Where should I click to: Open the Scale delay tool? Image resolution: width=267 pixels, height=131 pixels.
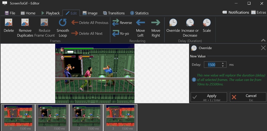[x=207, y=26]
